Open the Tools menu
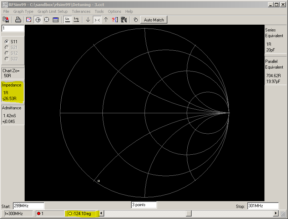288x219 pixels. point(99,11)
